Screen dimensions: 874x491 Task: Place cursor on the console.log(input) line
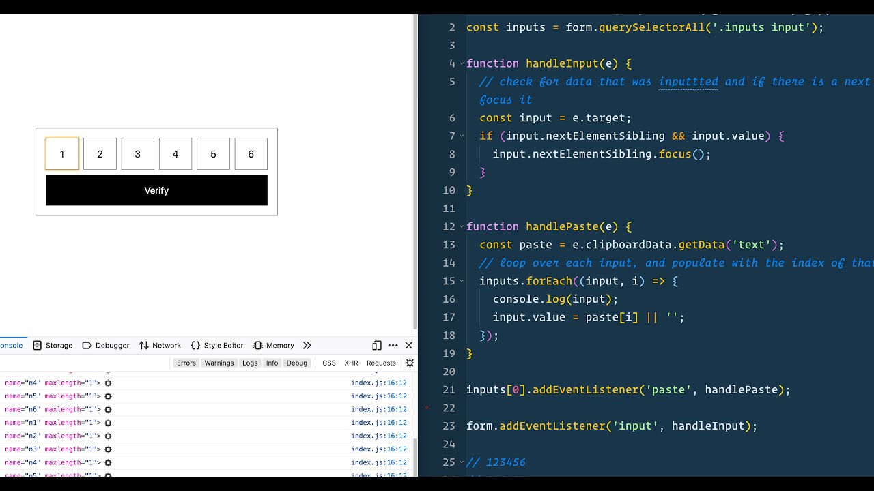(x=555, y=299)
